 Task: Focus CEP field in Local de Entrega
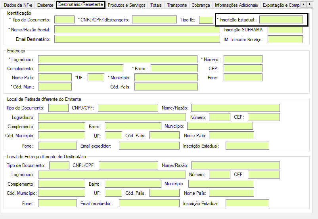point(264,175)
